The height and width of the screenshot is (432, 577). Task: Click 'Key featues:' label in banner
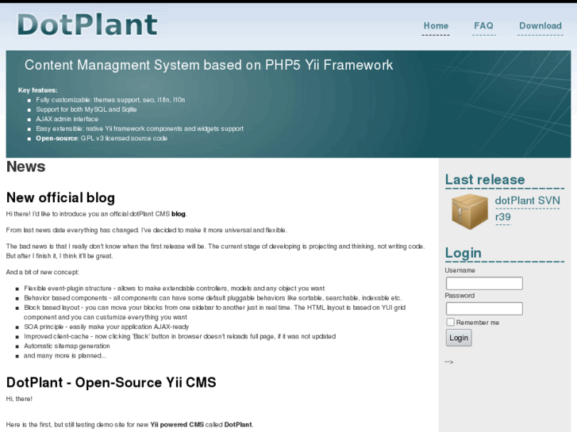[37, 90]
